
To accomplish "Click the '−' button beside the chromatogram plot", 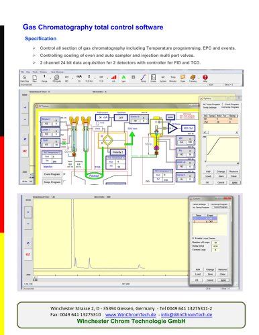I will pos(28,224).
